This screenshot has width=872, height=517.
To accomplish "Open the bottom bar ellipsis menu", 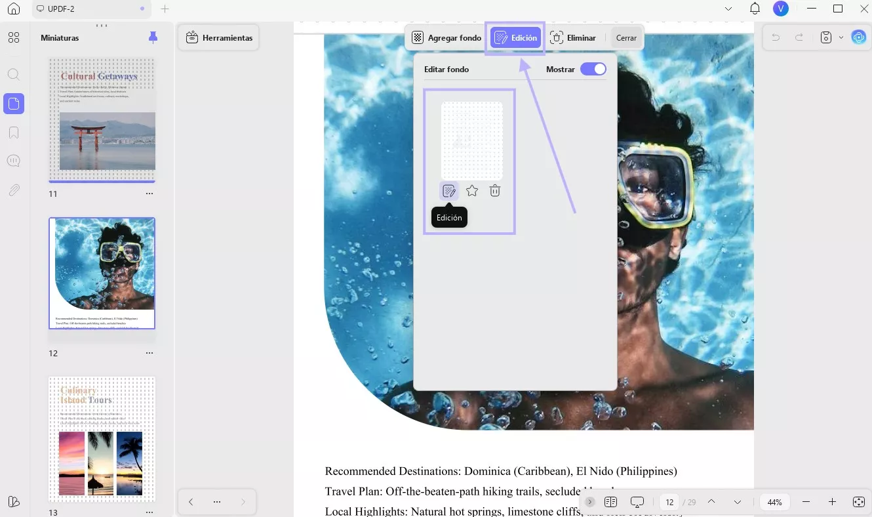I will coord(217,502).
